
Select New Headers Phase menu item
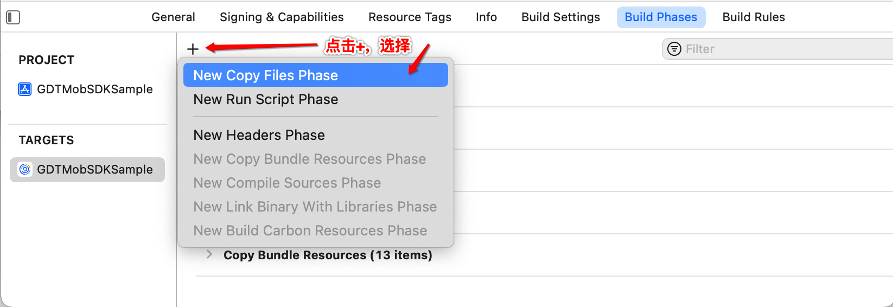click(x=259, y=135)
